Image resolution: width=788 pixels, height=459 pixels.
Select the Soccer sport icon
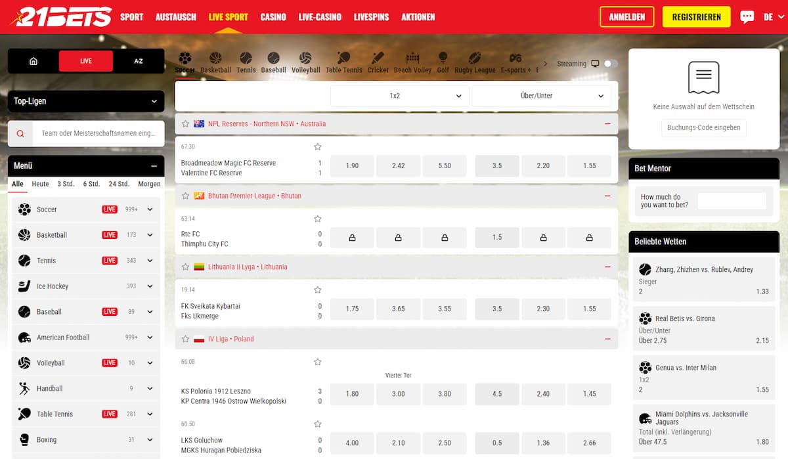point(185,59)
